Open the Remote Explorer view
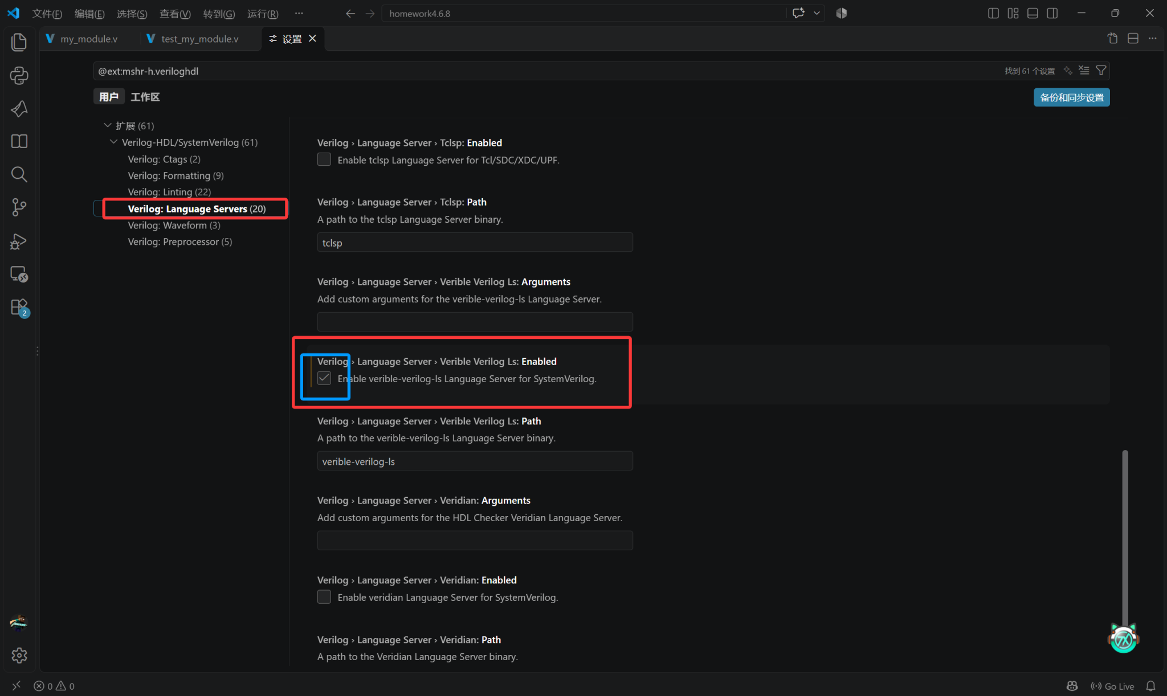This screenshot has width=1167, height=696. [x=19, y=274]
